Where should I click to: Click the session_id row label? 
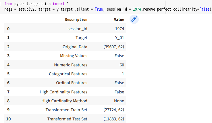77,29
